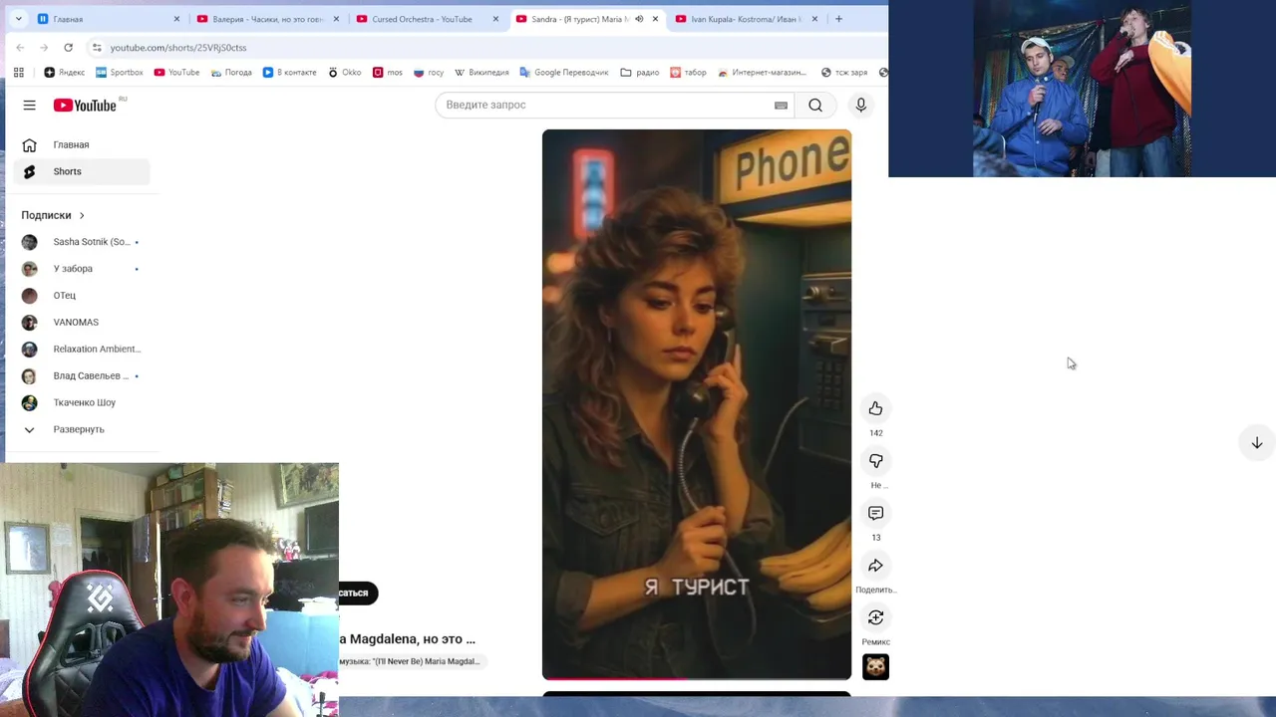Open the Sportbox bookmark

click(x=119, y=72)
